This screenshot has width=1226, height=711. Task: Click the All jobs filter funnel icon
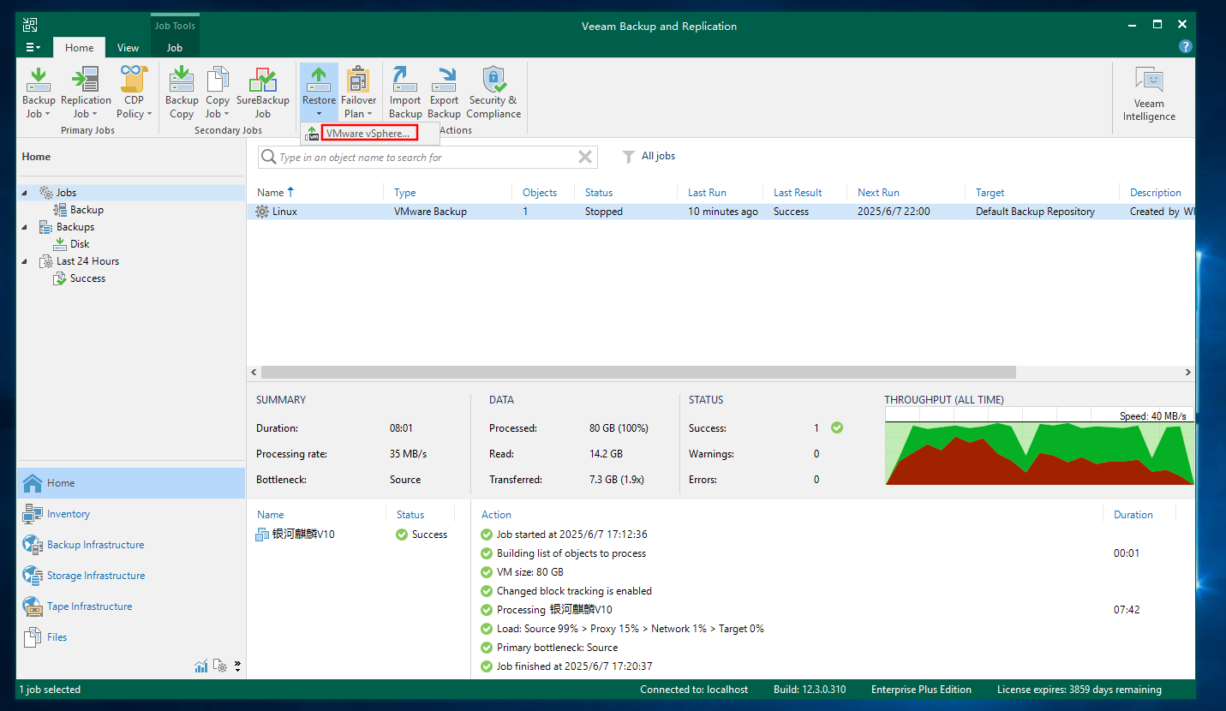[x=629, y=157]
